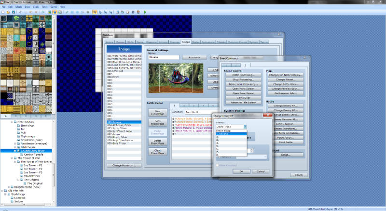Select the Pencil drawing tool
Image resolution: width=386 pixels, height=211 pixels.
pyautogui.click(x=67, y=12)
